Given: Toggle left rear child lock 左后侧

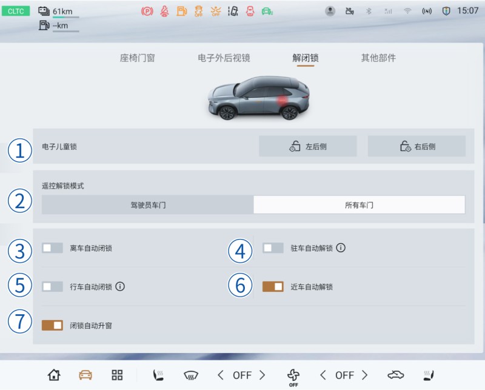Looking at the screenshot, I should click(308, 146).
